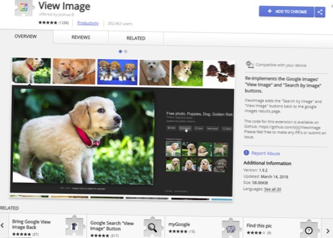
Task: Go to next related extensions with right arrow
Action: (328, 231)
